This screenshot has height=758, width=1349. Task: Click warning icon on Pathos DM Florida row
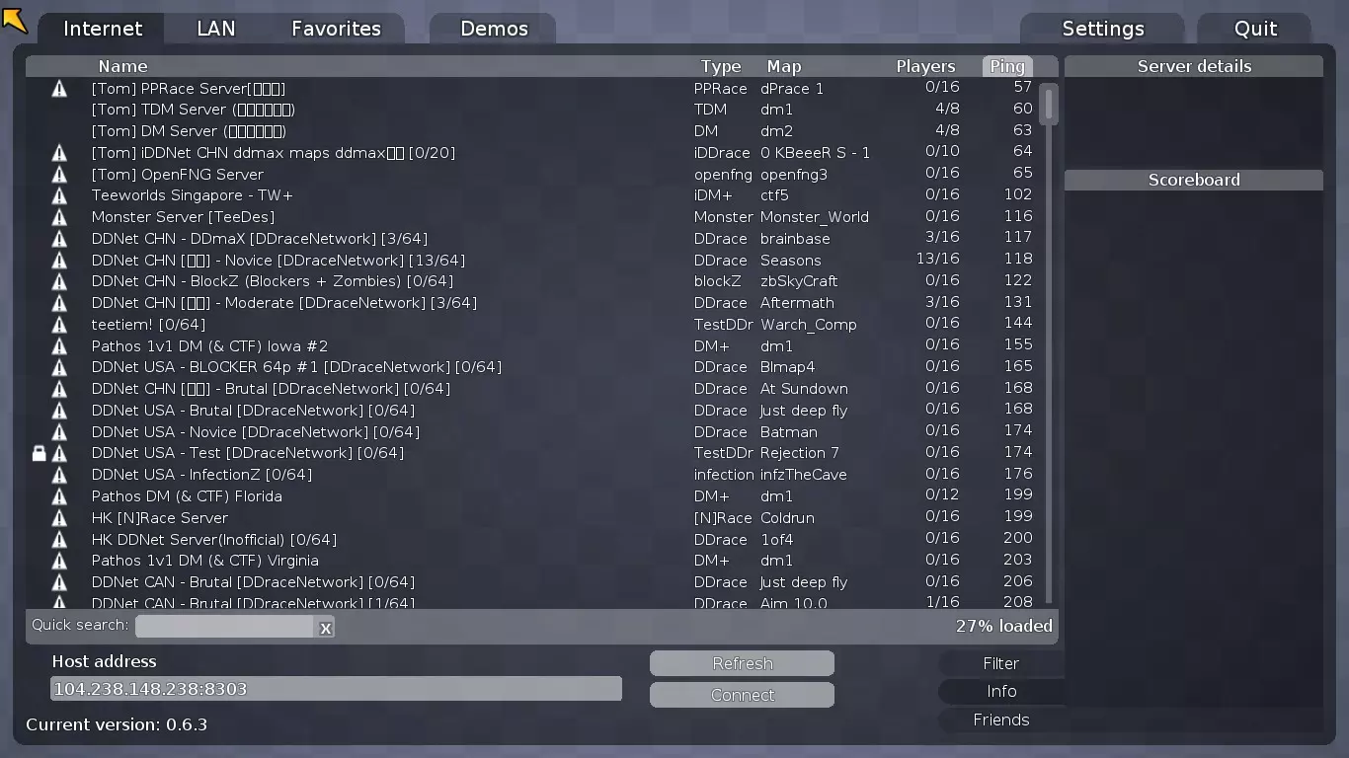[x=59, y=496]
